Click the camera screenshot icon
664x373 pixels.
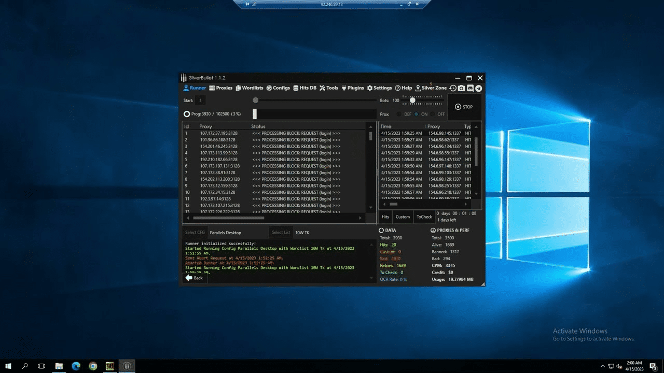[461, 88]
